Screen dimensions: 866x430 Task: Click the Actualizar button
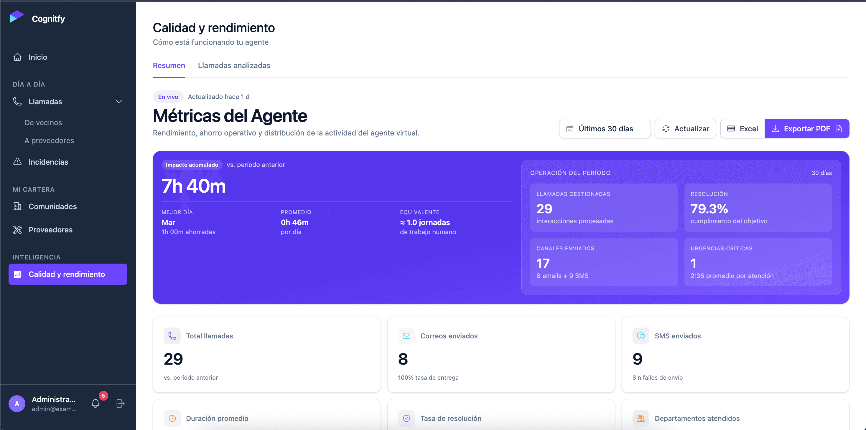tap(685, 129)
